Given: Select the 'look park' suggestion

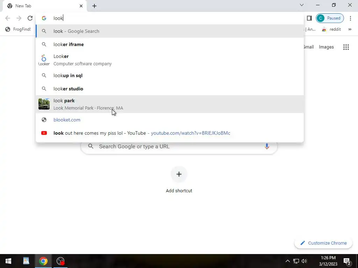Looking at the screenshot, I should pos(170,104).
